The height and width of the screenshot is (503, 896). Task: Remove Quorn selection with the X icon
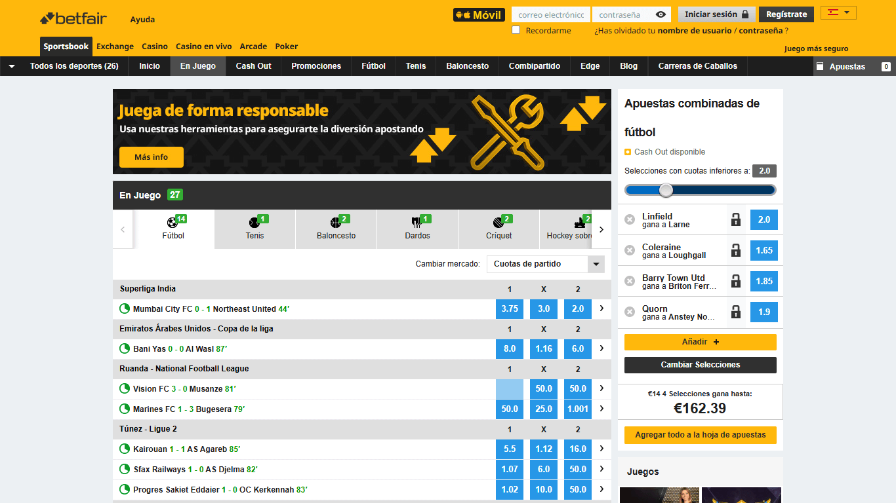[x=630, y=312]
